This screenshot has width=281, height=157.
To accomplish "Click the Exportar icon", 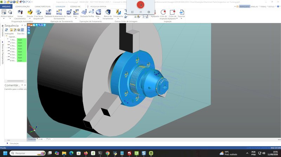I will coord(182,12).
